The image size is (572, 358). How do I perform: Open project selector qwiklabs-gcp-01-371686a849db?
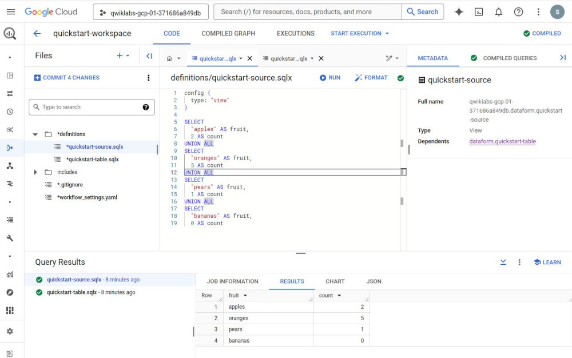[x=150, y=12]
